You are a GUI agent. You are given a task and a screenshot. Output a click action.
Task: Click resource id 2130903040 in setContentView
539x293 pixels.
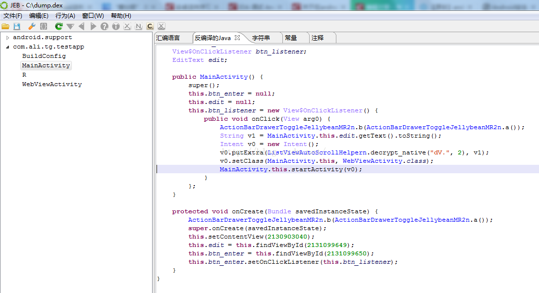287,237
